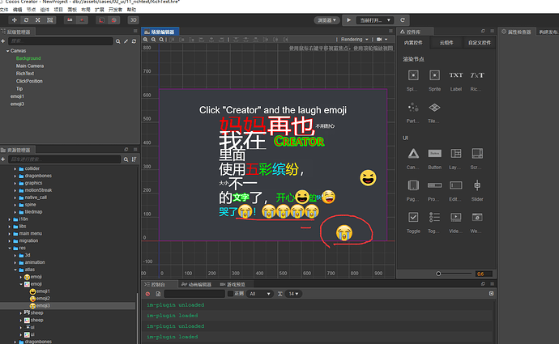Switch to the scene editor tab
The image size is (559, 344).
(x=160, y=32)
